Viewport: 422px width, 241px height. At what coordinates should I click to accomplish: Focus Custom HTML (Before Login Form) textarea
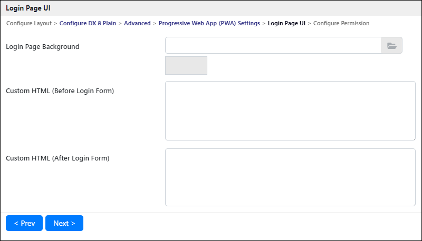pos(291,111)
